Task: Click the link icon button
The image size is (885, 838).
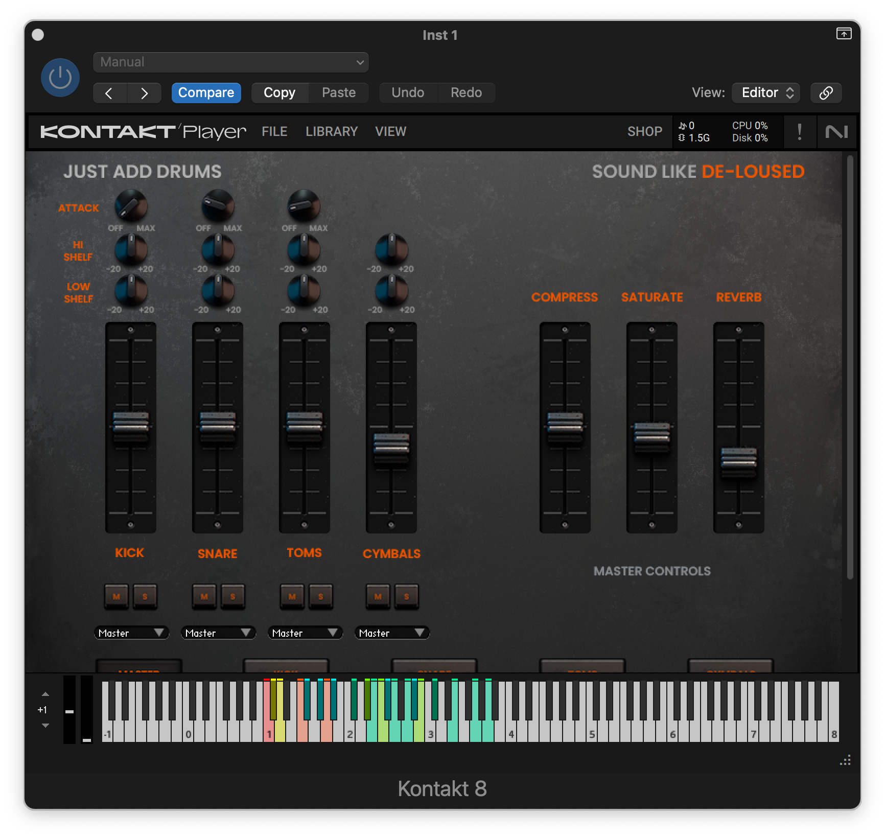Action: 826,93
